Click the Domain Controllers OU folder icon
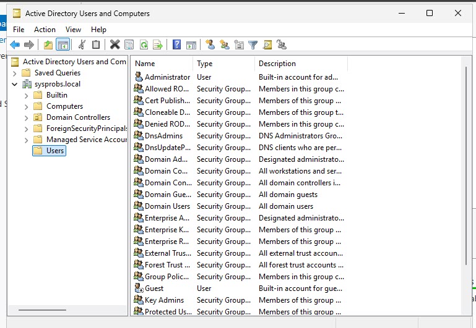The width and height of the screenshot is (476, 328). tap(38, 117)
